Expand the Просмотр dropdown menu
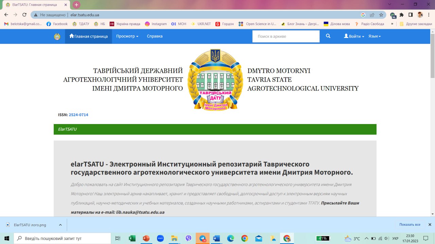The width and height of the screenshot is (435, 244). tap(127, 36)
